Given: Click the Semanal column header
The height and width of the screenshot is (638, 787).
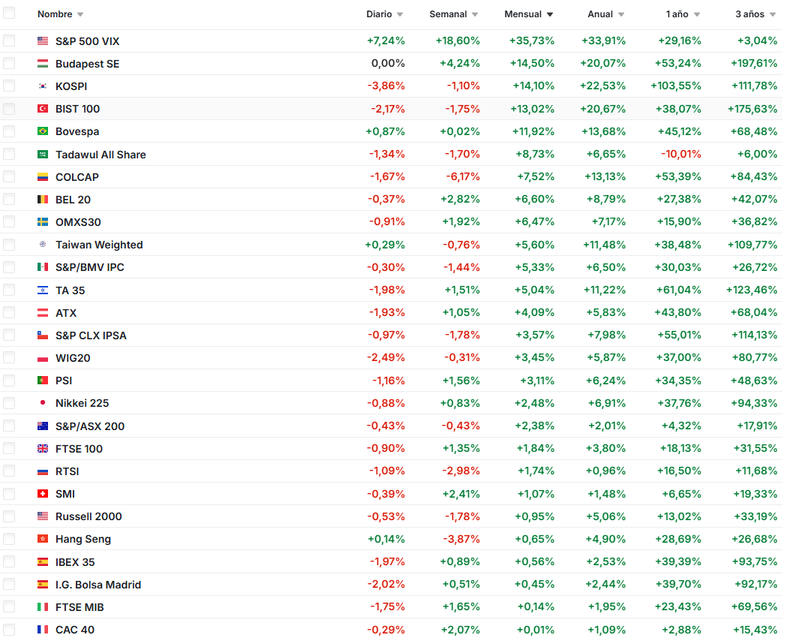Looking at the screenshot, I should (x=448, y=14).
